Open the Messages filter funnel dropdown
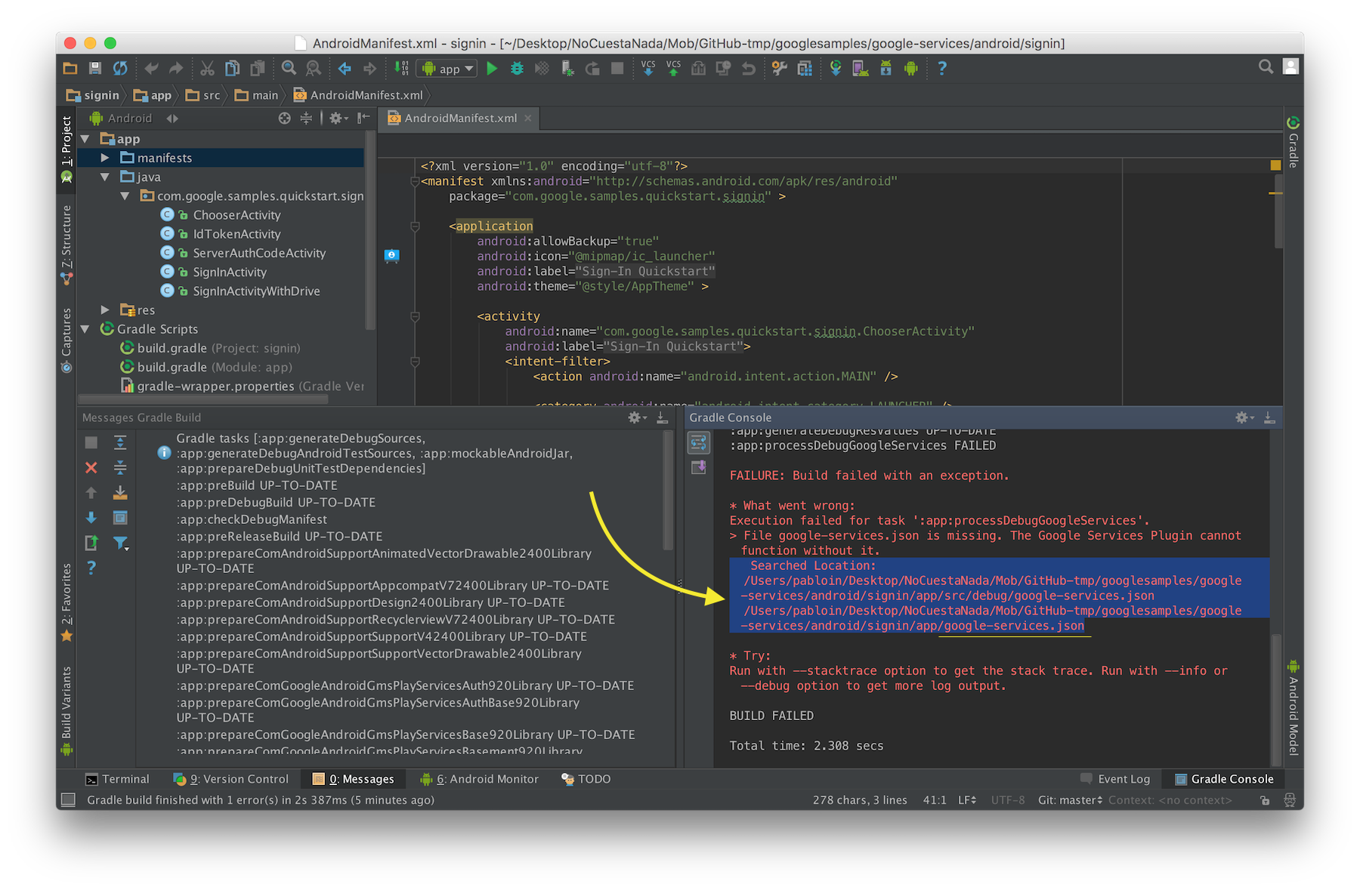 tap(121, 543)
